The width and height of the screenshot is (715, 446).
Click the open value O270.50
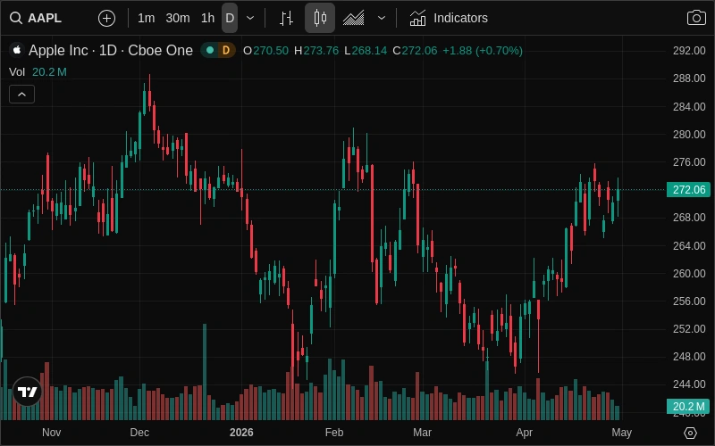(x=265, y=51)
